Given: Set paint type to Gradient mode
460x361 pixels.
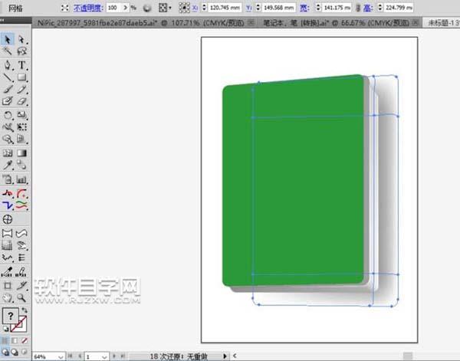Looking at the screenshot, I should click(x=15, y=340).
